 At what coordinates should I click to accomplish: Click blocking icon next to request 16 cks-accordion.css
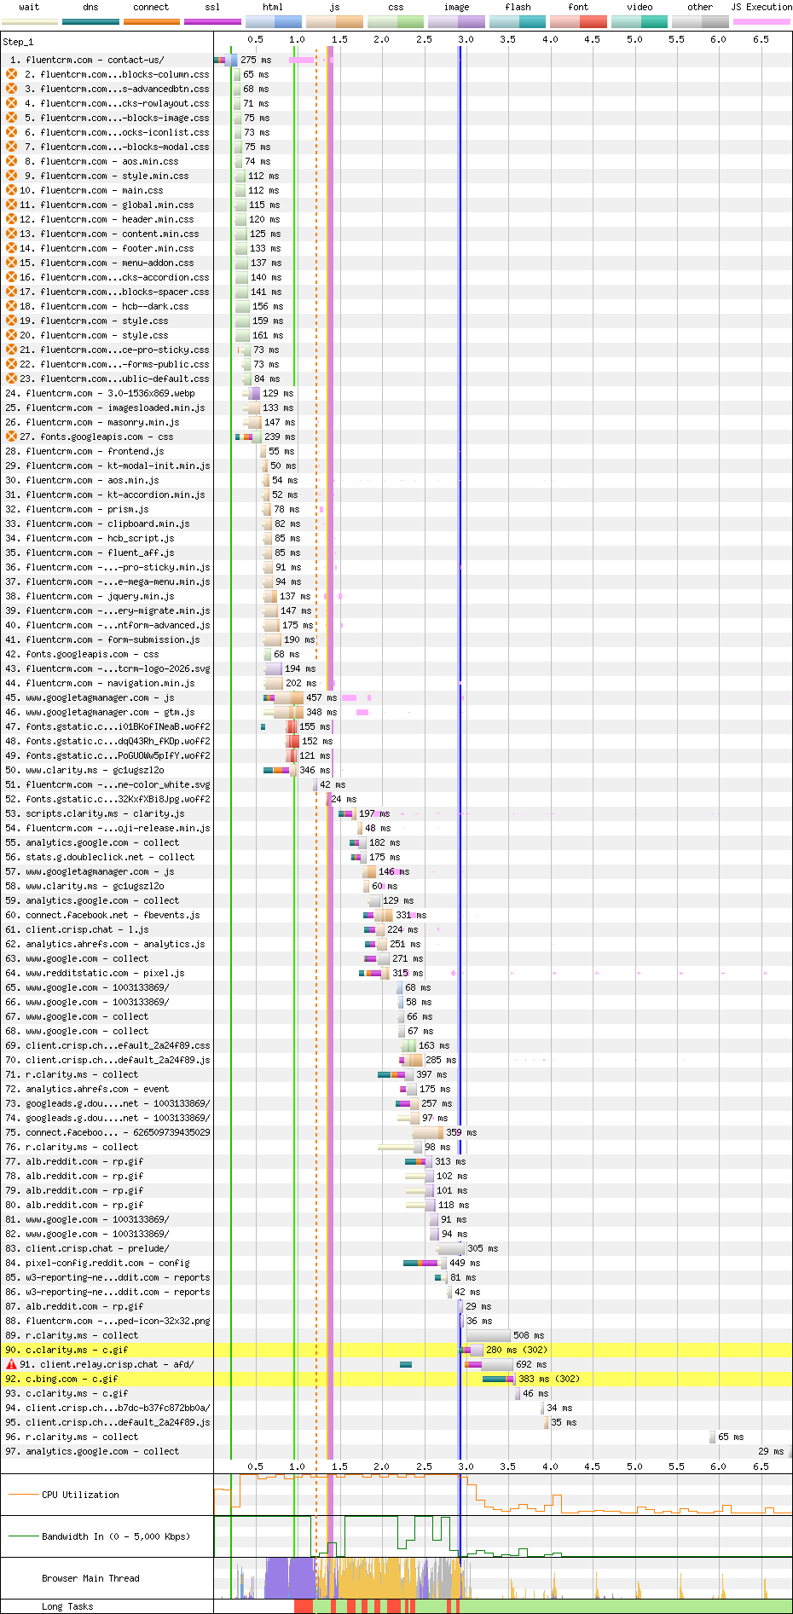[x=12, y=277]
